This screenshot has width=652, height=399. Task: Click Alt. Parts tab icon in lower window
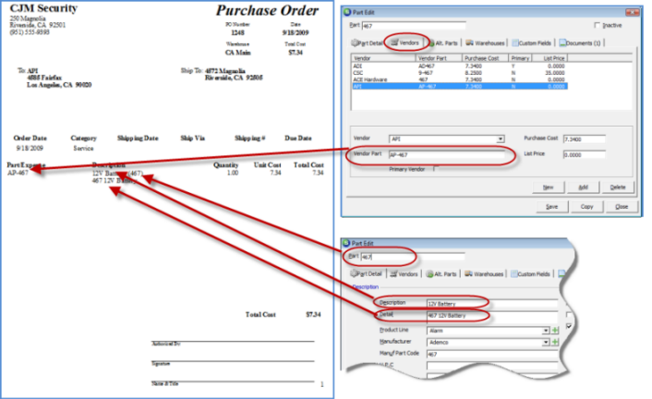point(428,274)
